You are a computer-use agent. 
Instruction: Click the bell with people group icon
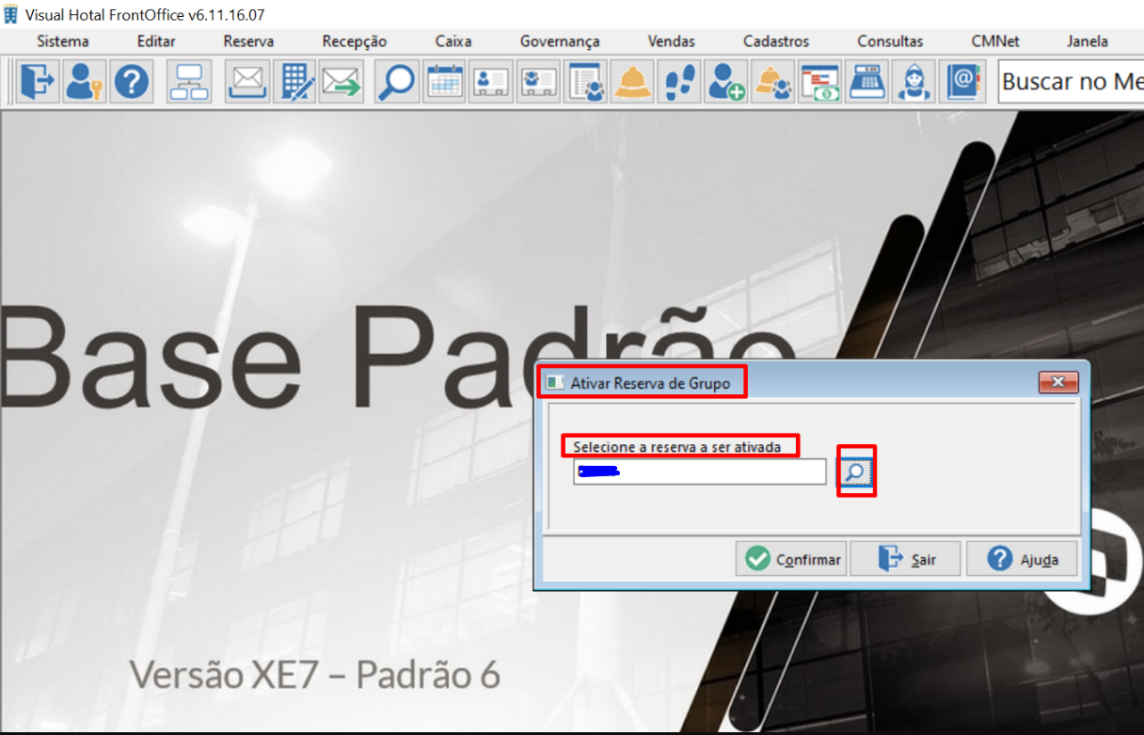pyautogui.click(x=773, y=82)
